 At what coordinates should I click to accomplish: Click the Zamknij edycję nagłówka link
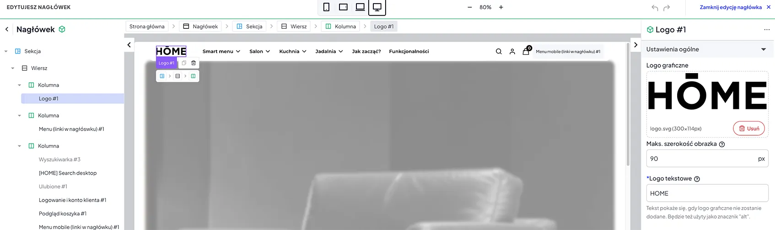click(731, 7)
